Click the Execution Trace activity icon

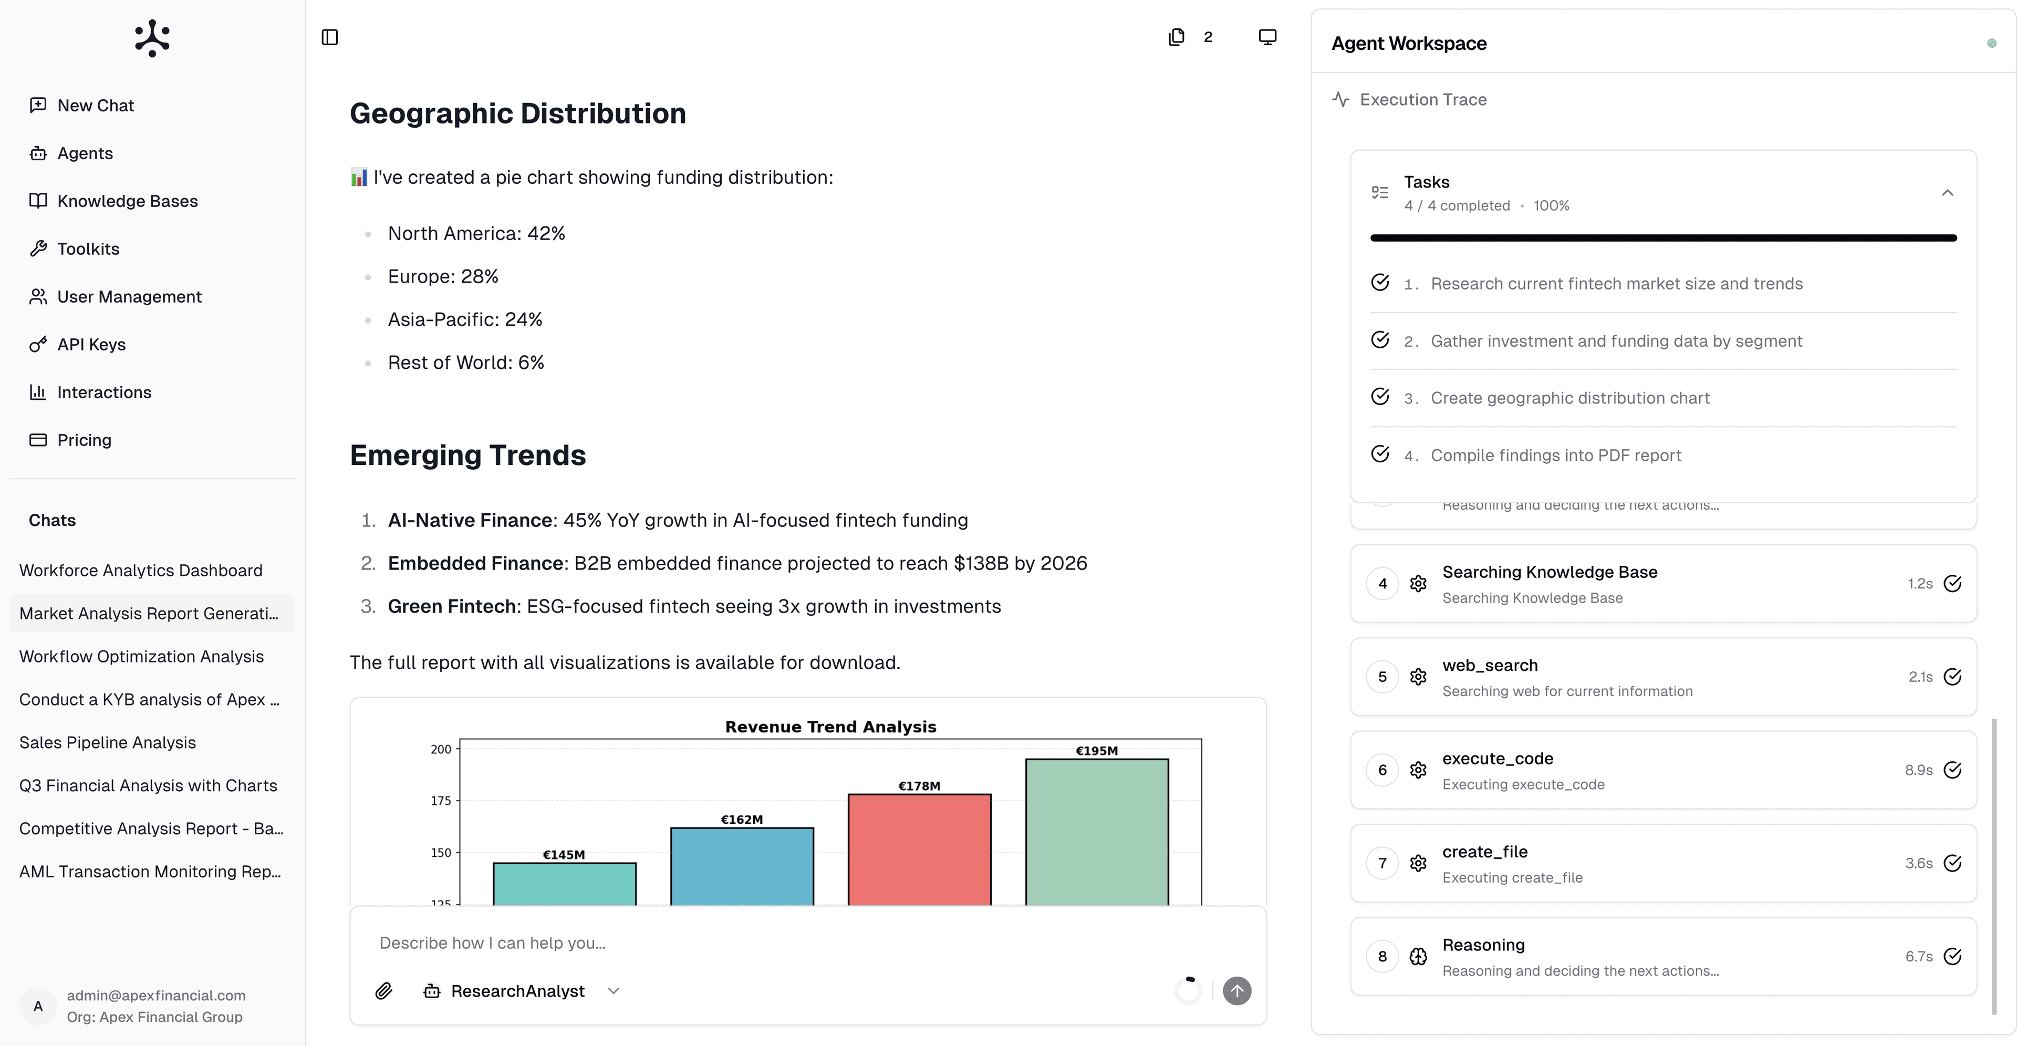click(1340, 99)
